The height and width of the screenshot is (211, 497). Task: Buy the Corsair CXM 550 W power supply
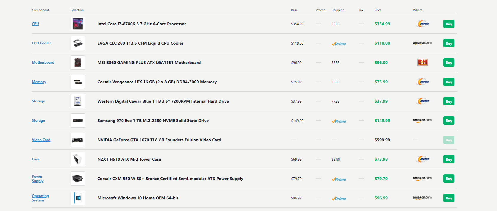tap(449, 179)
